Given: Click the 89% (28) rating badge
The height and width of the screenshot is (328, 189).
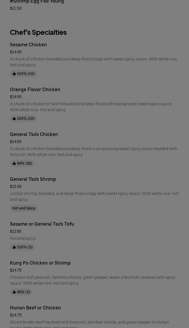Looking at the screenshot, I should pyautogui.click(x=22, y=163).
